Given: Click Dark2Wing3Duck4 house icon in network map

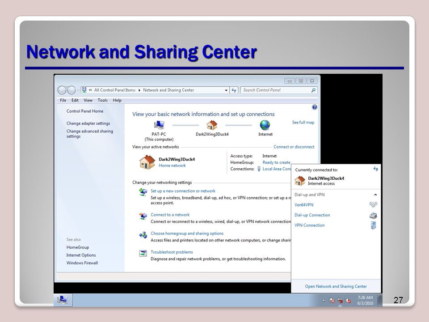Looking at the screenshot, I should pos(212,125).
